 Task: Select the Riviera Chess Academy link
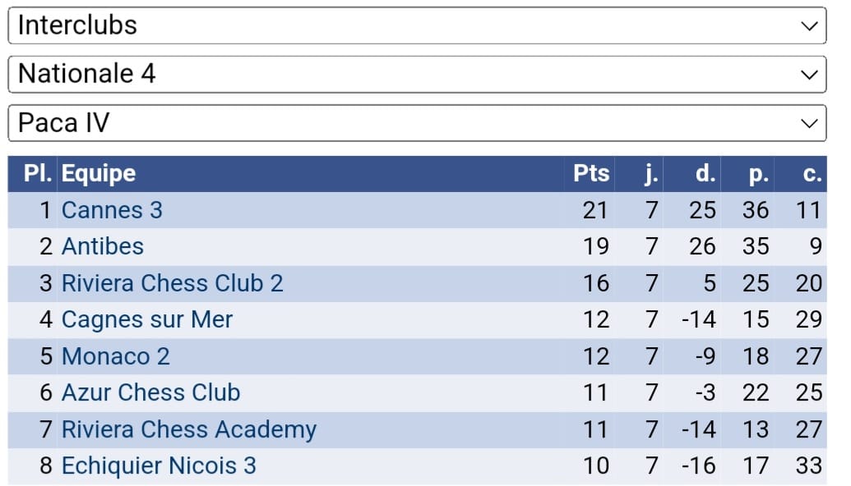[x=188, y=429]
